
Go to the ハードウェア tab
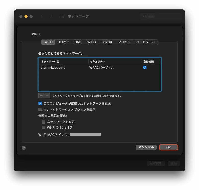click(145, 42)
